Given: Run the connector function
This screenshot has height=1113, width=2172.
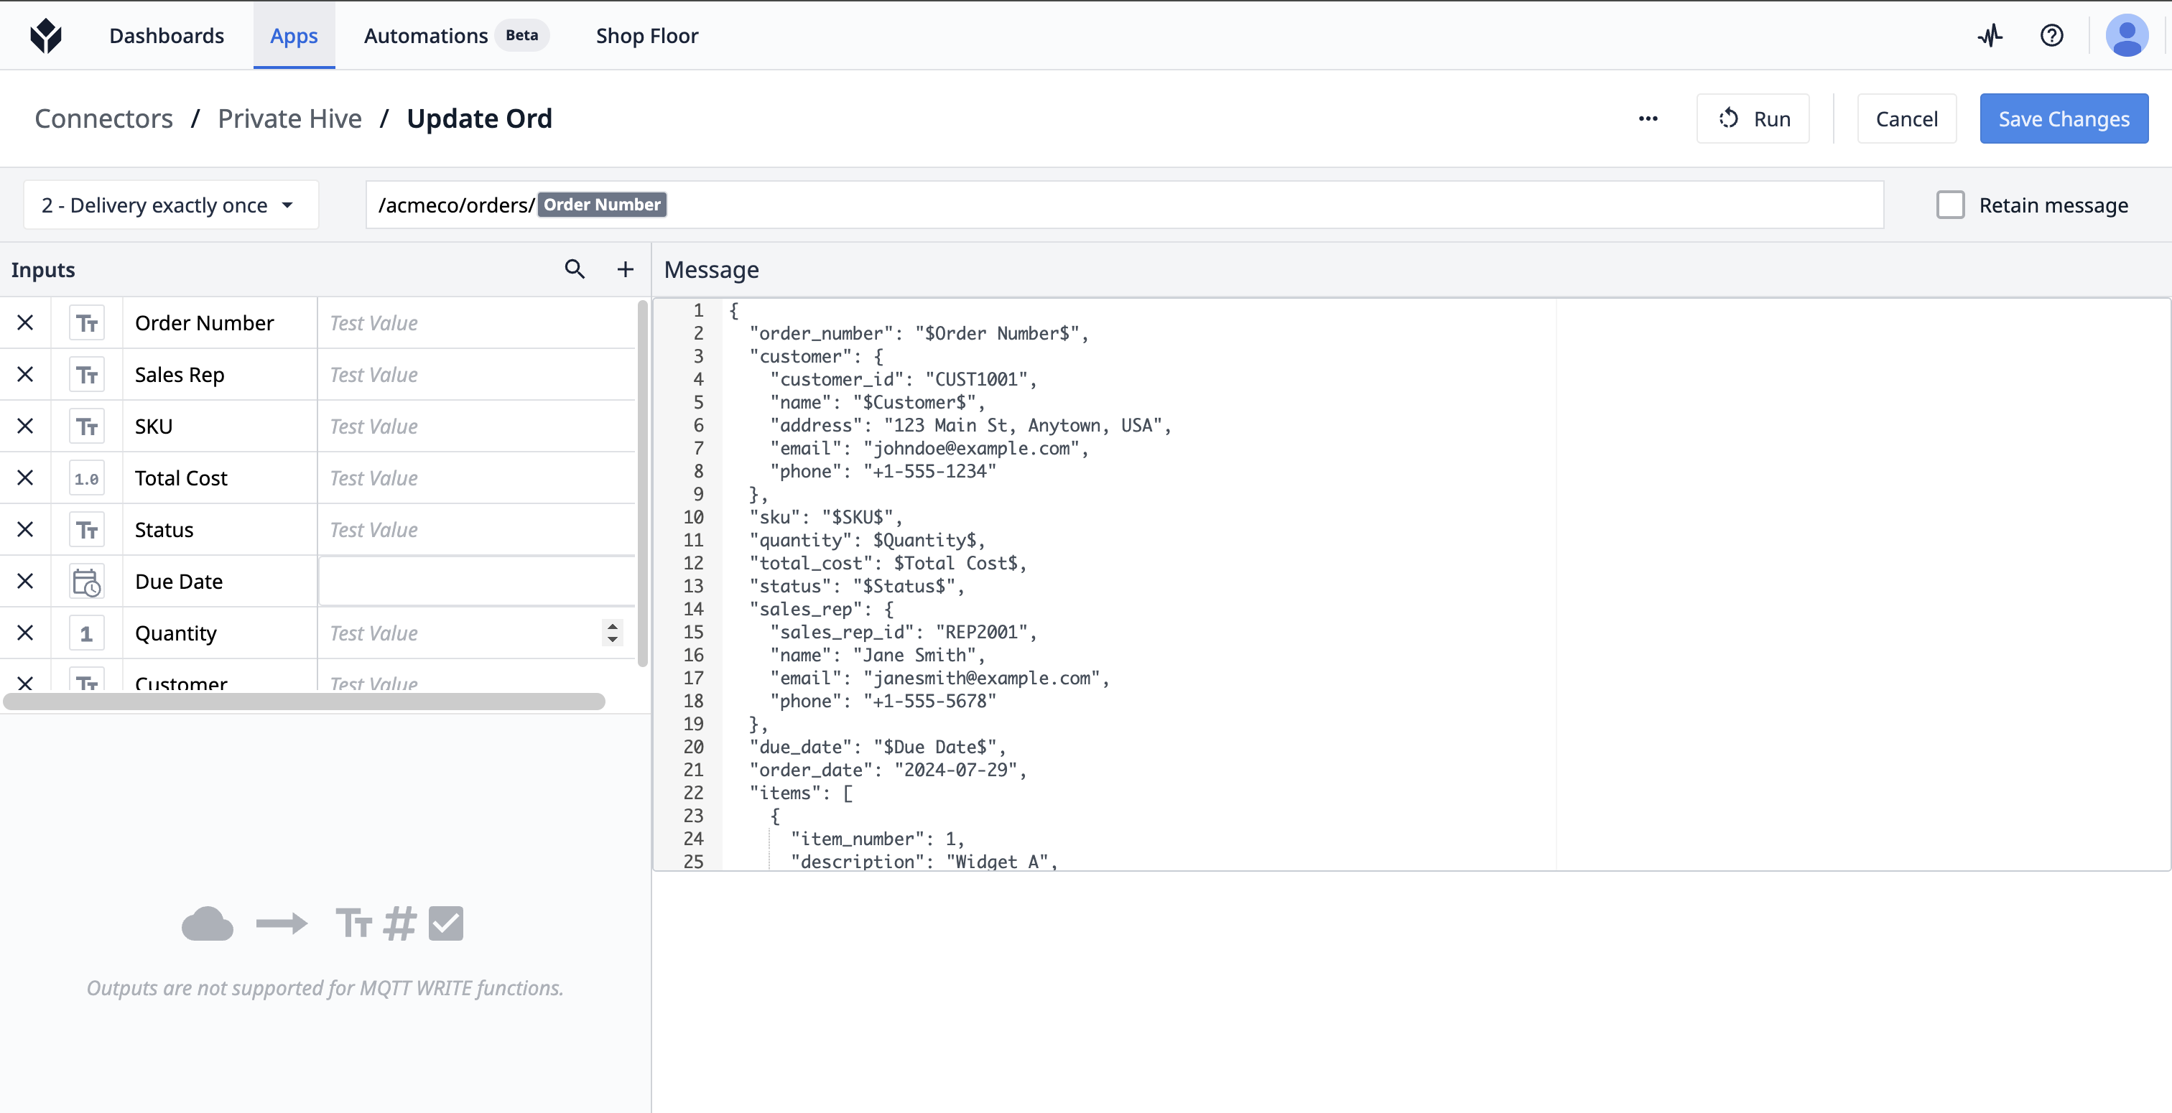Looking at the screenshot, I should coord(1753,119).
